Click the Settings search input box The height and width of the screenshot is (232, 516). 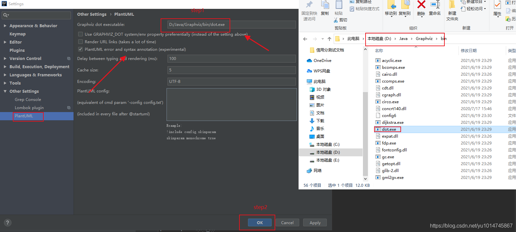(36, 15)
